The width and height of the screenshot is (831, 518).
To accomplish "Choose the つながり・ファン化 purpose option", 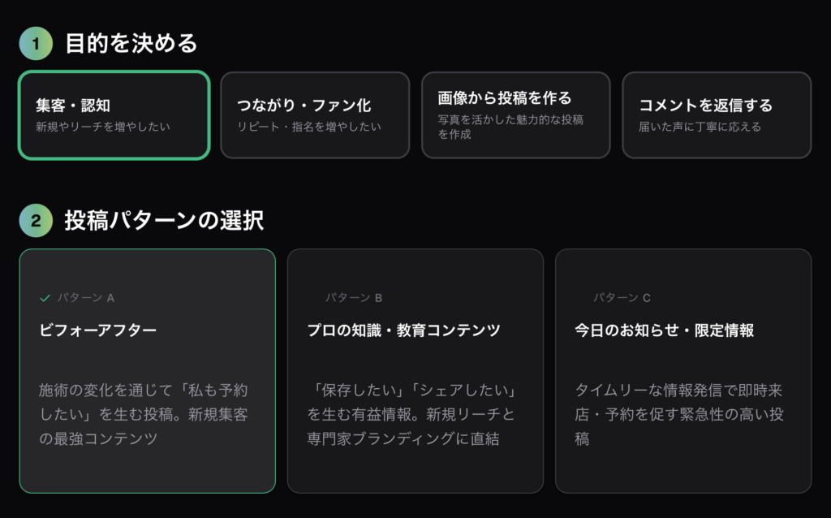I will tap(315, 115).
